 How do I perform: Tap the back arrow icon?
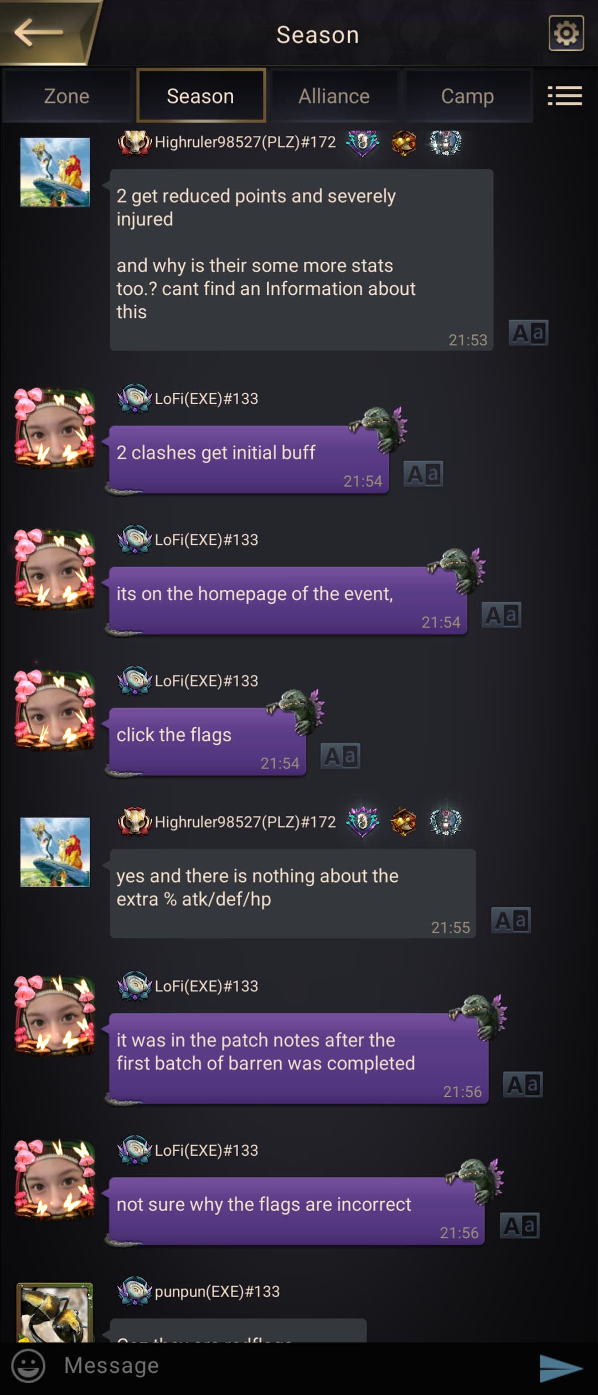tap(39, 32)
